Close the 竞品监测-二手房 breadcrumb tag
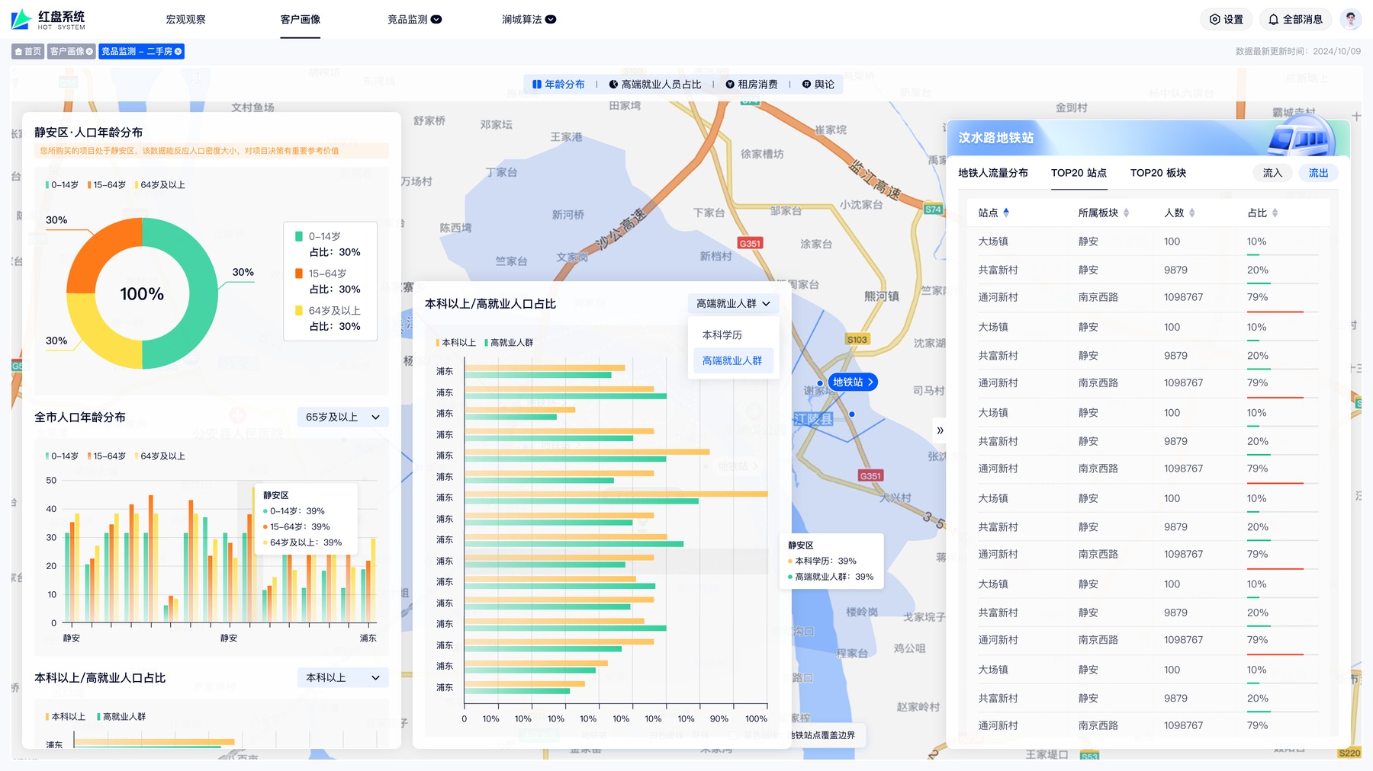 pyautogui.click(x=178, y=52)
